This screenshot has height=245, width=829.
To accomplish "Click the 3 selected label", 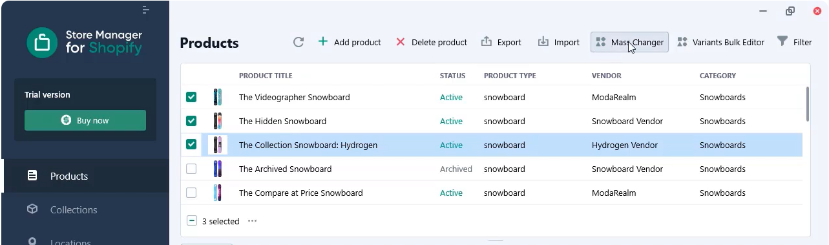I will 220,221.
